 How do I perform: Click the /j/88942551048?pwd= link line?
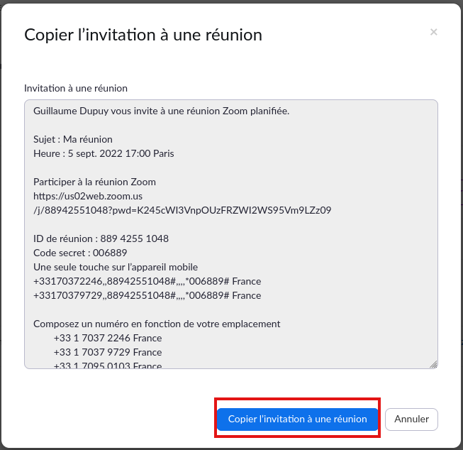(x=182, y=210)
